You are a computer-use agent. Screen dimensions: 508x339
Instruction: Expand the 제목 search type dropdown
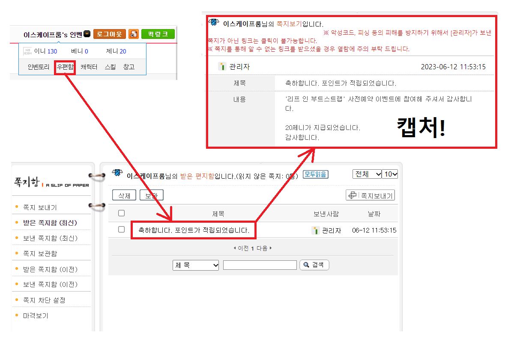[x=196, y=265]
